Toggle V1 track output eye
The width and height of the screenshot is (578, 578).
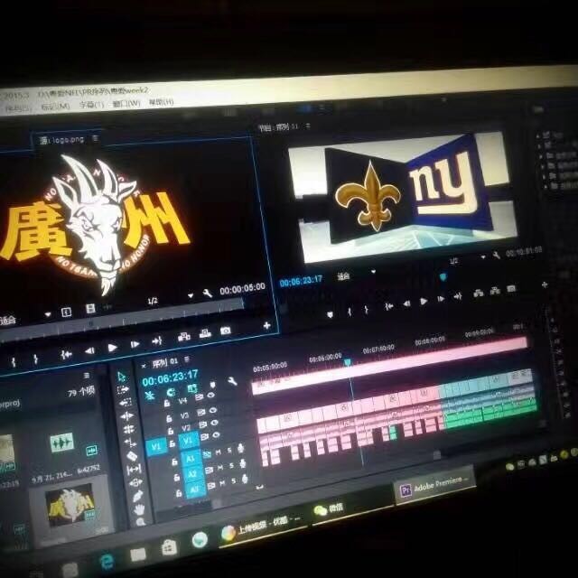[x=217, y=435]
